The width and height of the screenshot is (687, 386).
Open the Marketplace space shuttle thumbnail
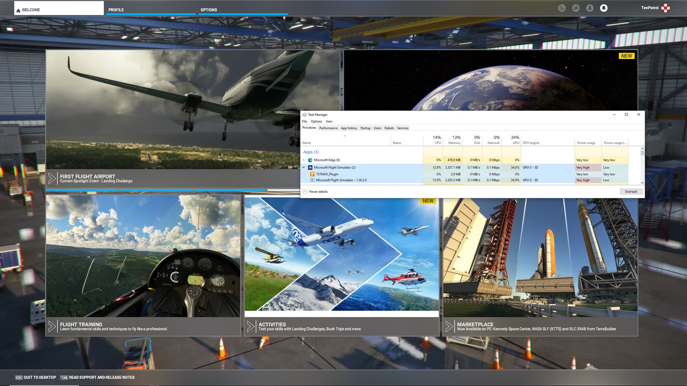(x=540, y=258)
